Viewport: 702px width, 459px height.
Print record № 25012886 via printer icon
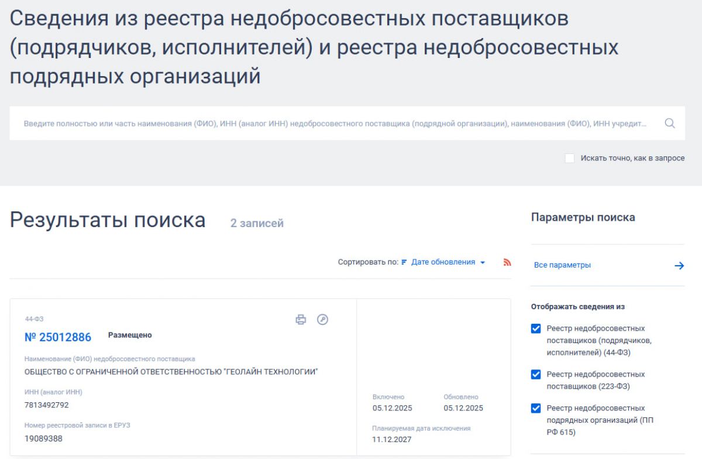pyautogui.click(x=301, y=319)
